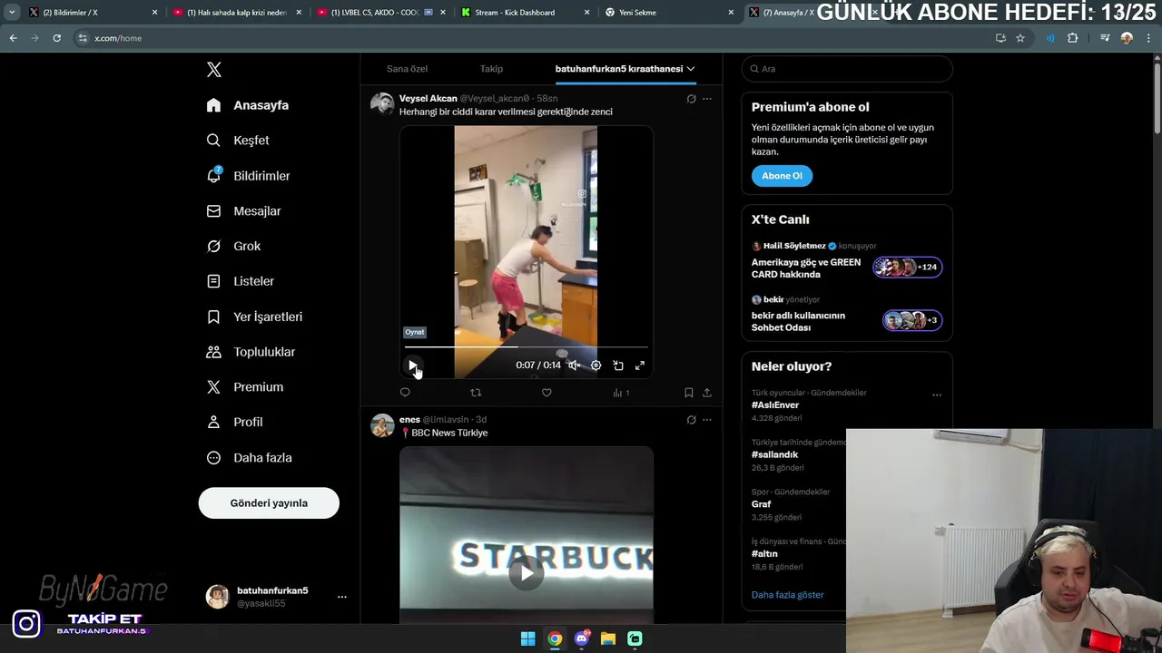This screenshot has width=1162, height=653.
Task: Open Halil Söyletmez live space
Action: pos(846,261)
